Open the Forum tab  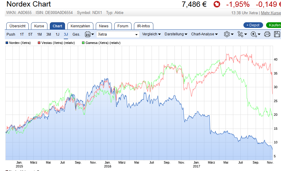point(123,26)
